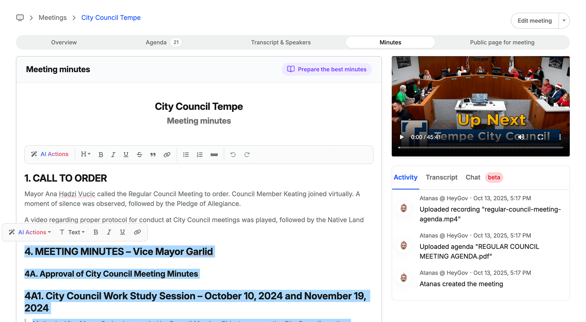Open video player more options menu
Viewport: 586px width, 322px height.
pyautogui.click(x=560, y=137)
